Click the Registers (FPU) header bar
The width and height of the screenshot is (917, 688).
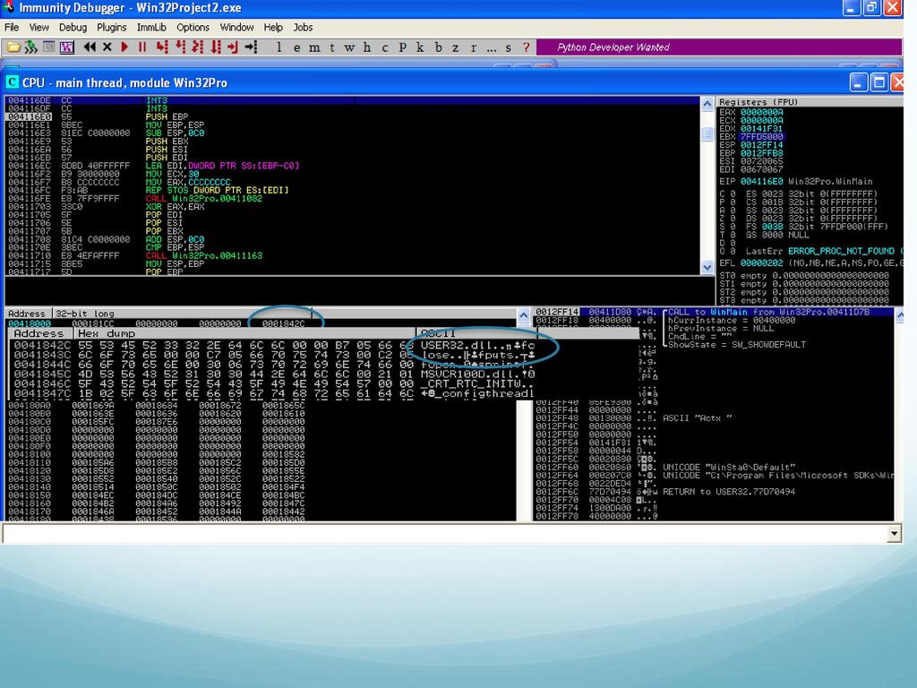tap(810, 102)
